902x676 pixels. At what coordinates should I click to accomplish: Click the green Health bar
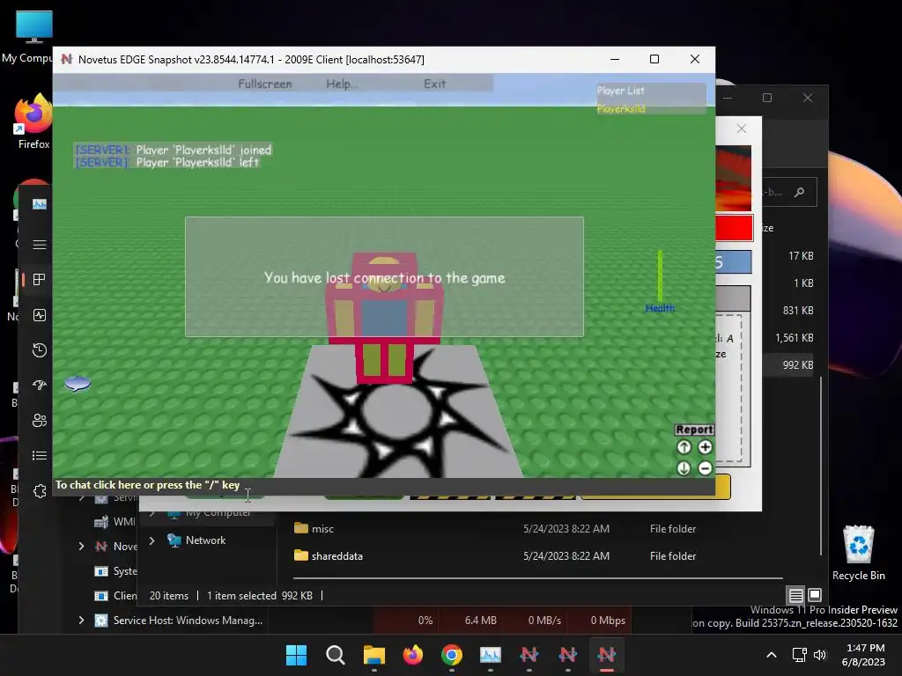coord(660,276)
